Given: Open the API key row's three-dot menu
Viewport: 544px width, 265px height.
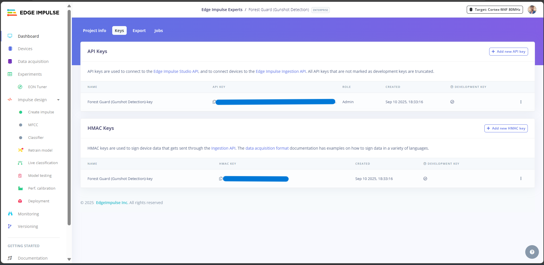Looking at the screenshot, I should click(x=521, y=102).
